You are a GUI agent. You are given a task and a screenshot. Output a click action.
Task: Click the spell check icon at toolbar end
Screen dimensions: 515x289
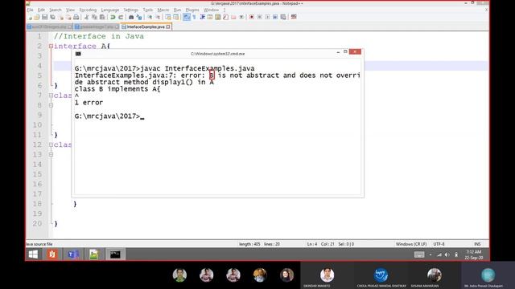[x=294, y=17]
